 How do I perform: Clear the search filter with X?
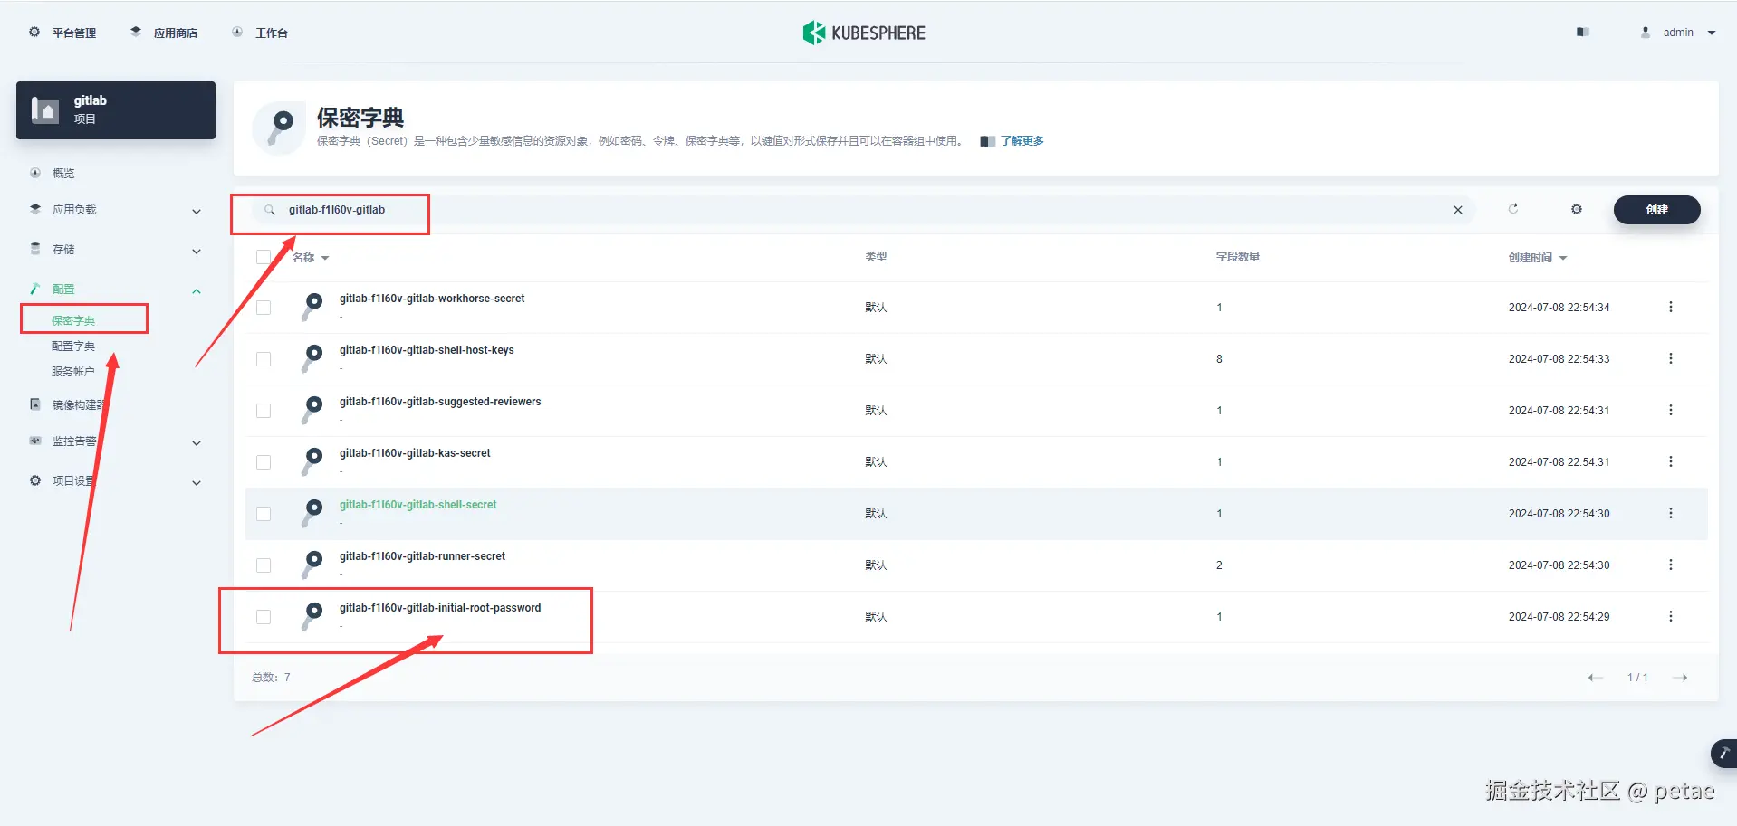pos(1458,210)
